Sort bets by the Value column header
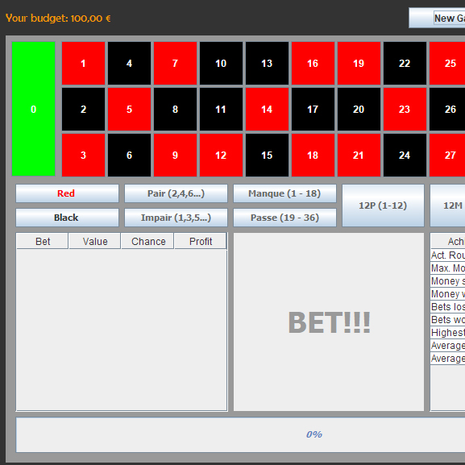 click(95, 241)
